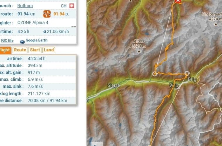The height and width of the screenshot is (146, 222).
Task: Open the Land tab
Action: coord(49,50)
